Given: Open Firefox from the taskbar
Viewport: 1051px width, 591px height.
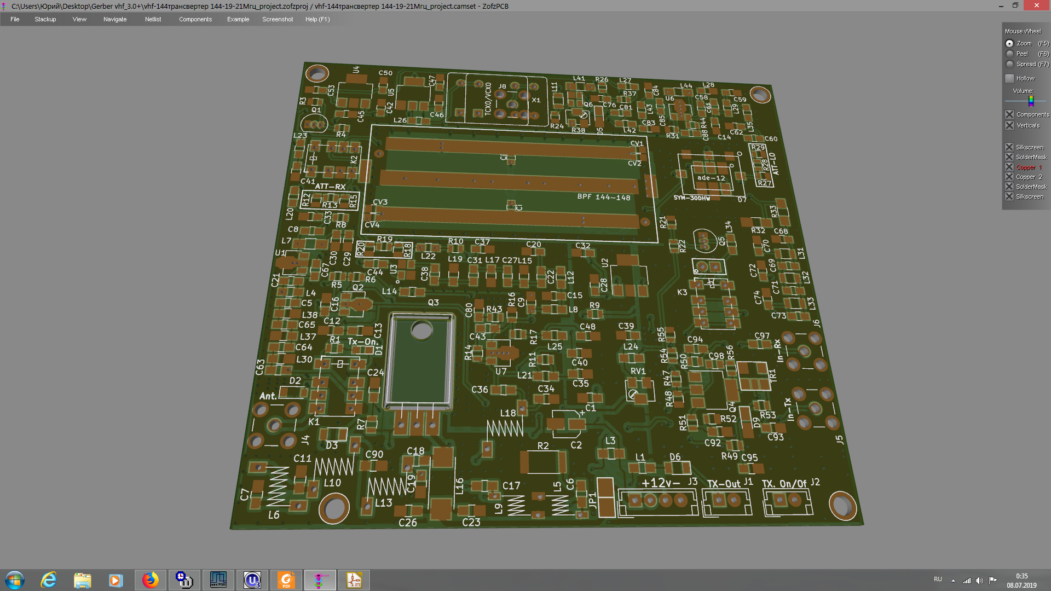Looking at the screenshot, I should click(150, 580).
